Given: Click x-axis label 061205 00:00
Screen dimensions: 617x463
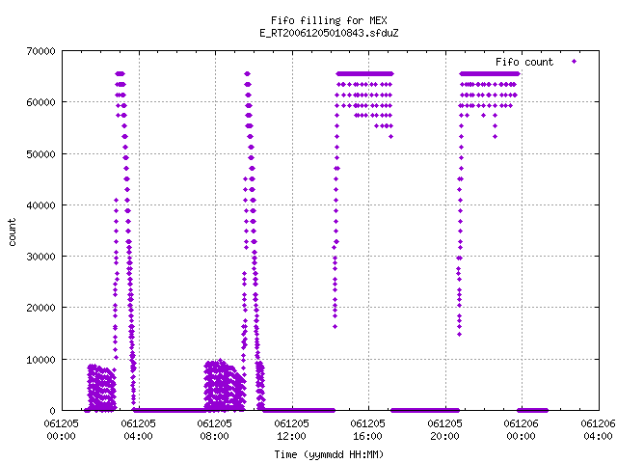Looking at the screenshot, I should click(x=61, y=430).
